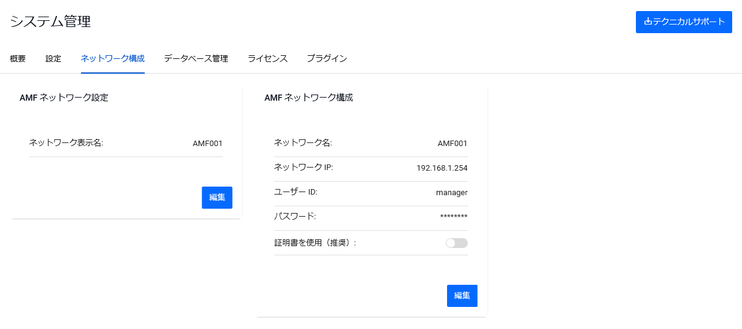Click the ネットワーク名 value AMF001
Screen dimensions: 742x329
(453, 144)
